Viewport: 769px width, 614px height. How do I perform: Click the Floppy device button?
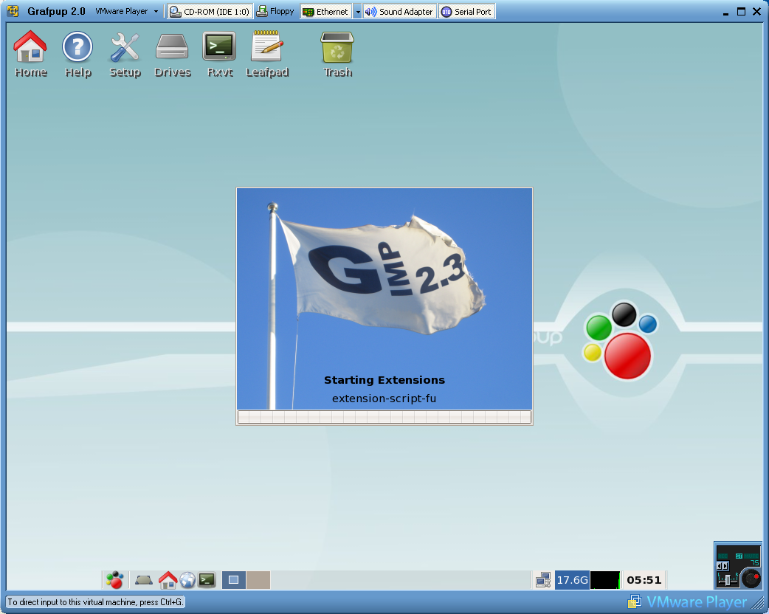(x=275, y=11)
